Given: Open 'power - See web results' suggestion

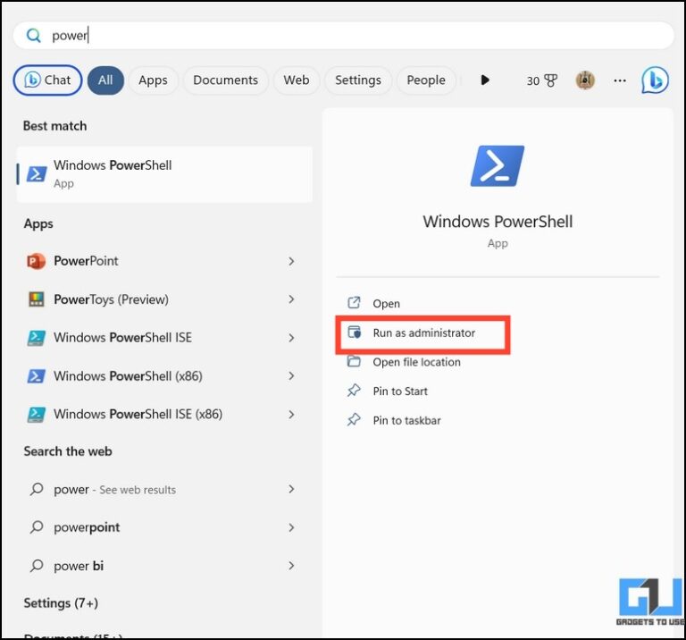Looking at the screenshot, I should coord(162,489).
